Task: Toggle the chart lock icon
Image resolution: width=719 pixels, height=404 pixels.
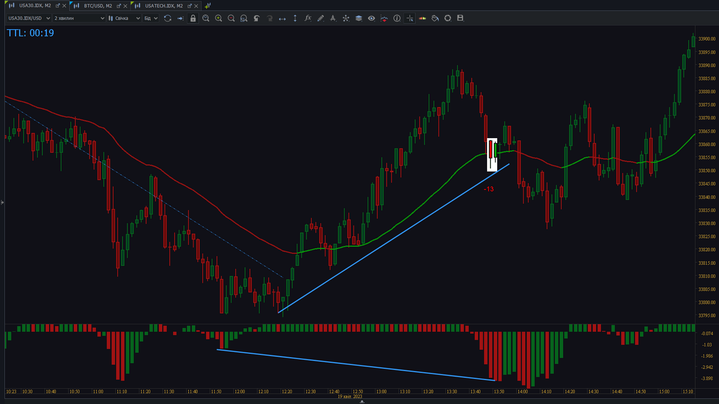Action: coord(193,18)
